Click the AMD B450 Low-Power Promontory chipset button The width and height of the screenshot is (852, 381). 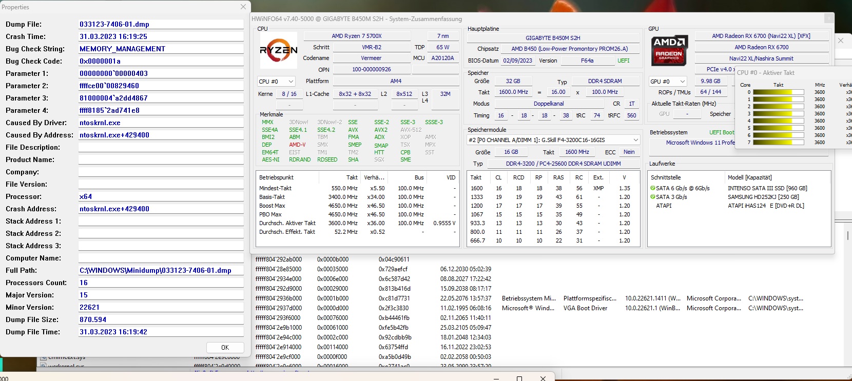point(570,49)
